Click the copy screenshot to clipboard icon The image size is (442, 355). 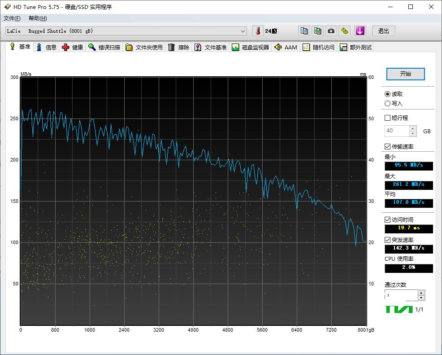(317, 31)
